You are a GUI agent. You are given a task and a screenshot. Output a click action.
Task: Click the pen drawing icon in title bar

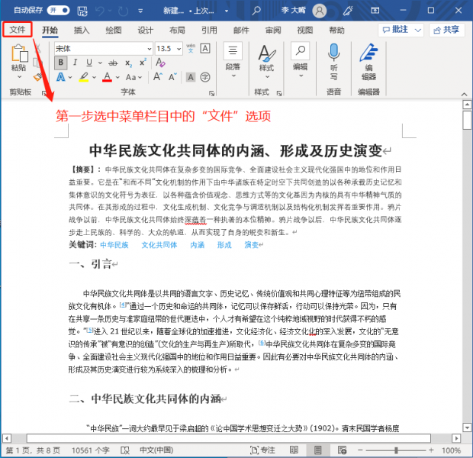[x=348, y=11]
